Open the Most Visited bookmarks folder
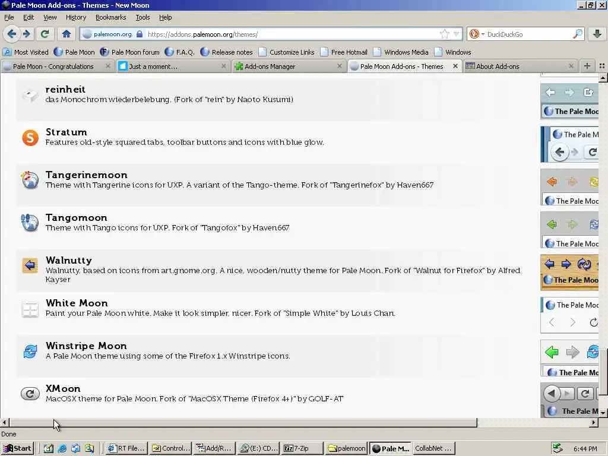The height and width of the screenshot is (456, 608). coord(26,52)
